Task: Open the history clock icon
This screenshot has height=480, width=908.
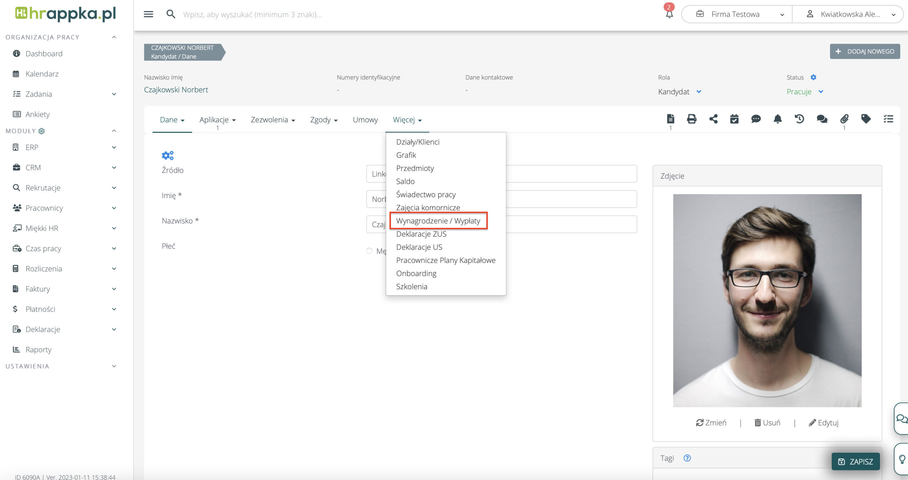Action: [799, 119]
